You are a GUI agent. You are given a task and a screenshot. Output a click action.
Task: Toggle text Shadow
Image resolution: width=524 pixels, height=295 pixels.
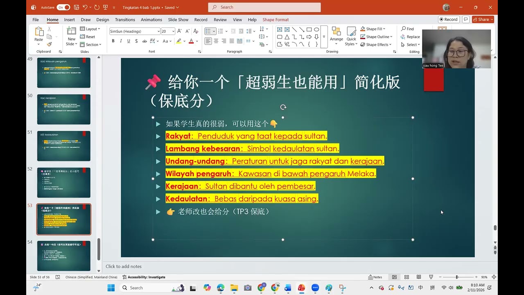coord(136,41)
